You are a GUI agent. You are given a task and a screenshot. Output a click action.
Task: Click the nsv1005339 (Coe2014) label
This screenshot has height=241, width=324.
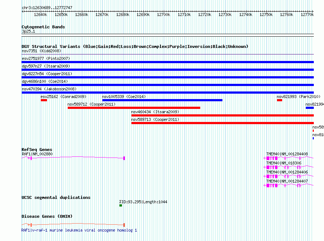pyautogui.click(x=124, y=97)
